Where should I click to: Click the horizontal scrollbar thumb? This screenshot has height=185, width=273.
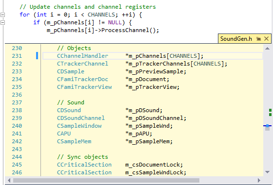tap(106, 180)
